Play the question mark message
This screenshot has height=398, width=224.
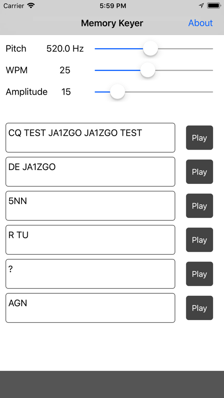[199, 274]
